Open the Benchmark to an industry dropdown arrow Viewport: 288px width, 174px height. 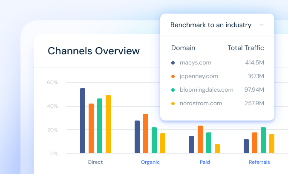(x=261, y=25)
